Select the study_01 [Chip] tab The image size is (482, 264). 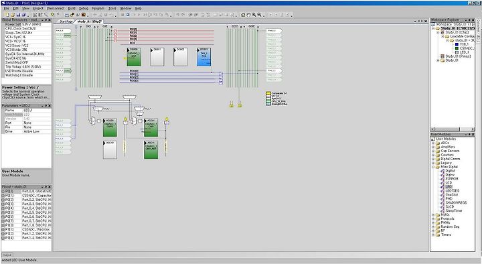pyautogui.click(x=89, y=21)
